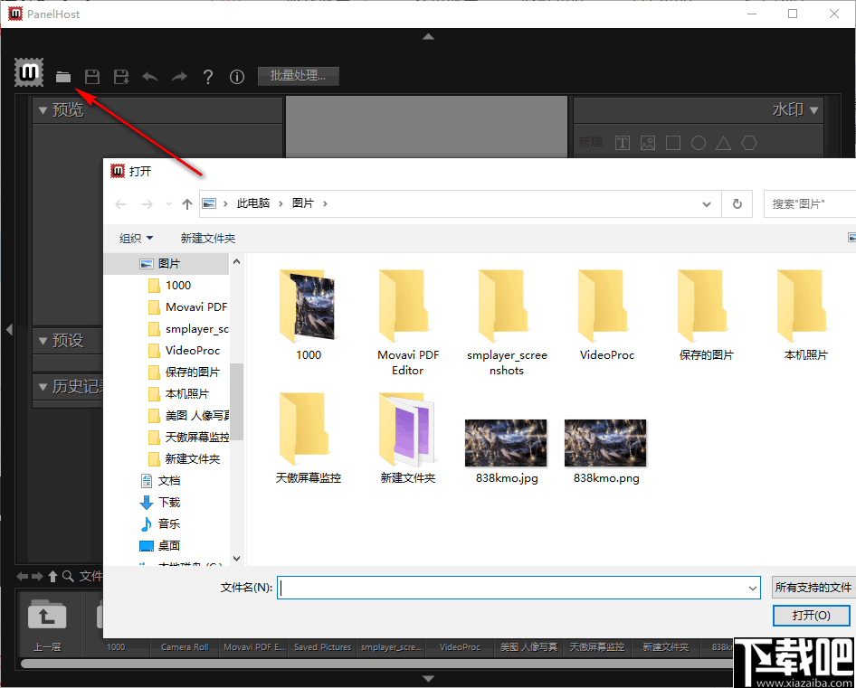Click the 批量处理 batch processing button
Screen dimensions: 856x688
tap(298, 76)
